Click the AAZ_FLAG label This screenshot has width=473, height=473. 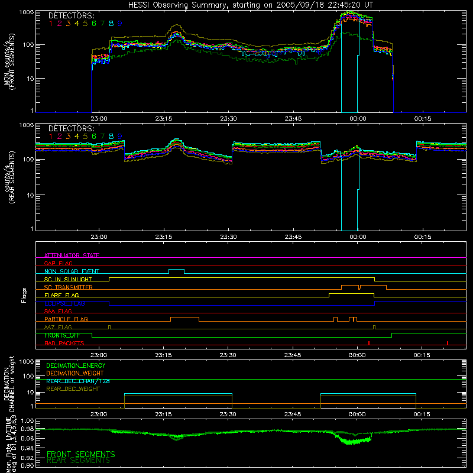pyautogui.click(x=58, y=327)
